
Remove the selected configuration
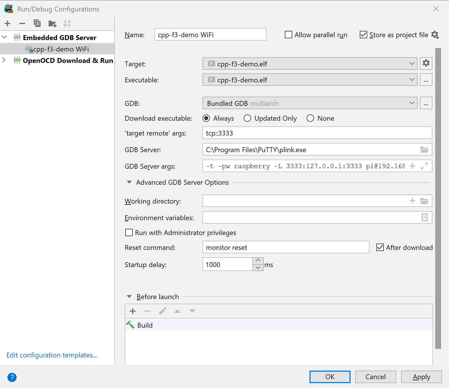pyautogui.click(x=22, y=23)
